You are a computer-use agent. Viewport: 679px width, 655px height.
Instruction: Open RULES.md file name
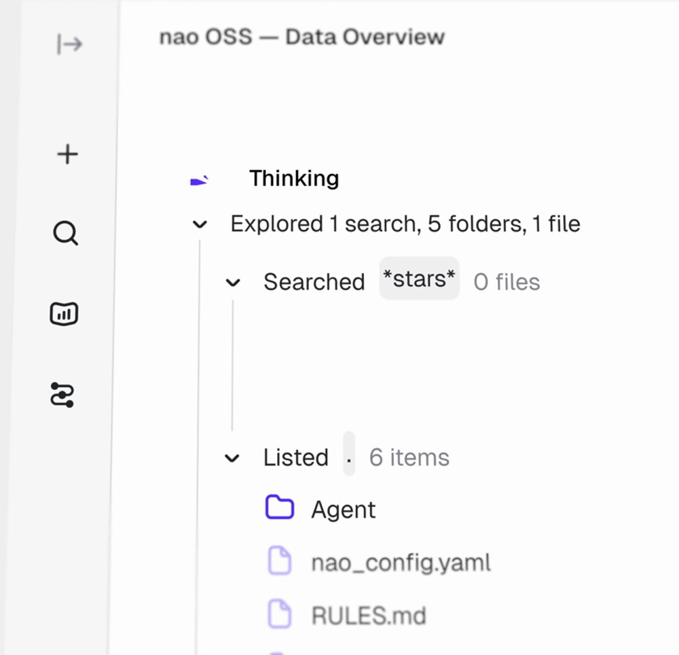click(369, 616)
